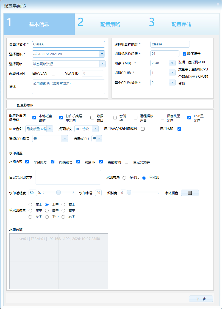
Task: Open the 选择vGPU dropdown
Action: click(99, 139)
